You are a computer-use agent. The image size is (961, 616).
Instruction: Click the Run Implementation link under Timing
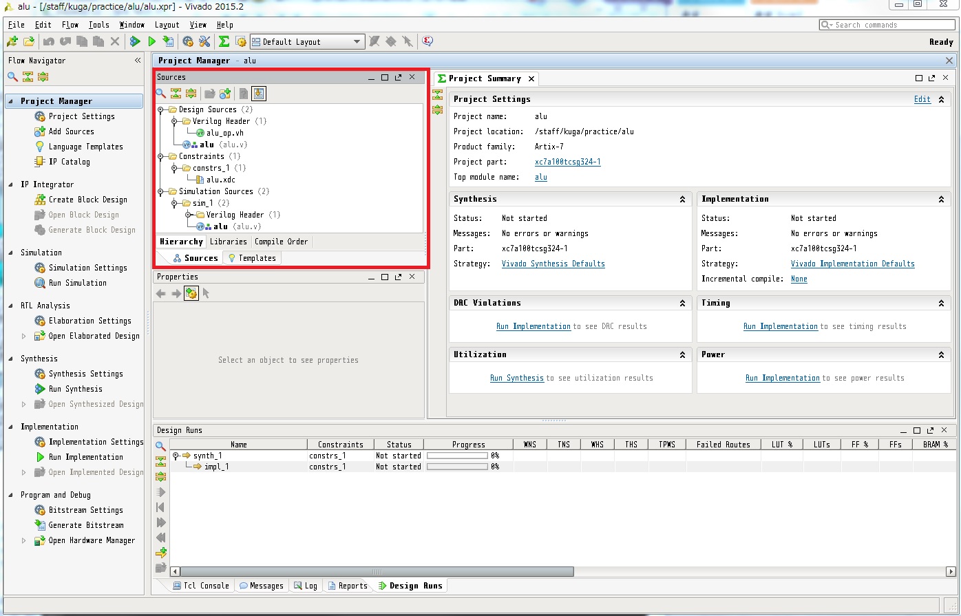point(781,326)
